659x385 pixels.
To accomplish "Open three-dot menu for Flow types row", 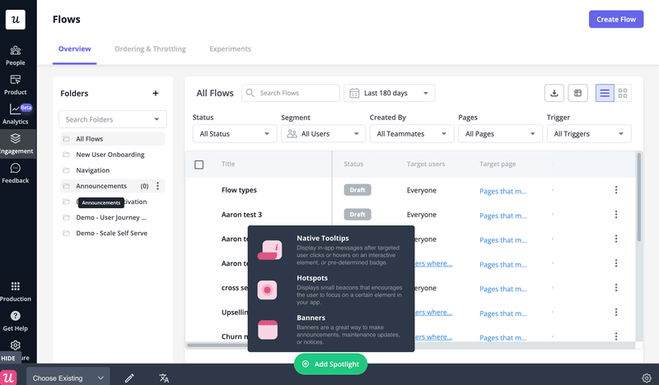I will 616,190.
